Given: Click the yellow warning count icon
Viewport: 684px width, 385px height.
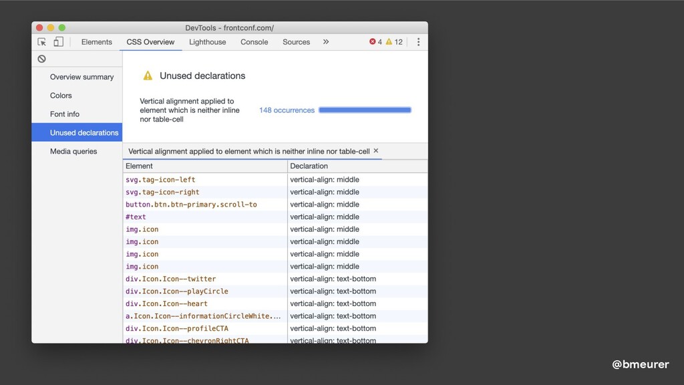Looking at the screenshot, I should click(389, 42).
